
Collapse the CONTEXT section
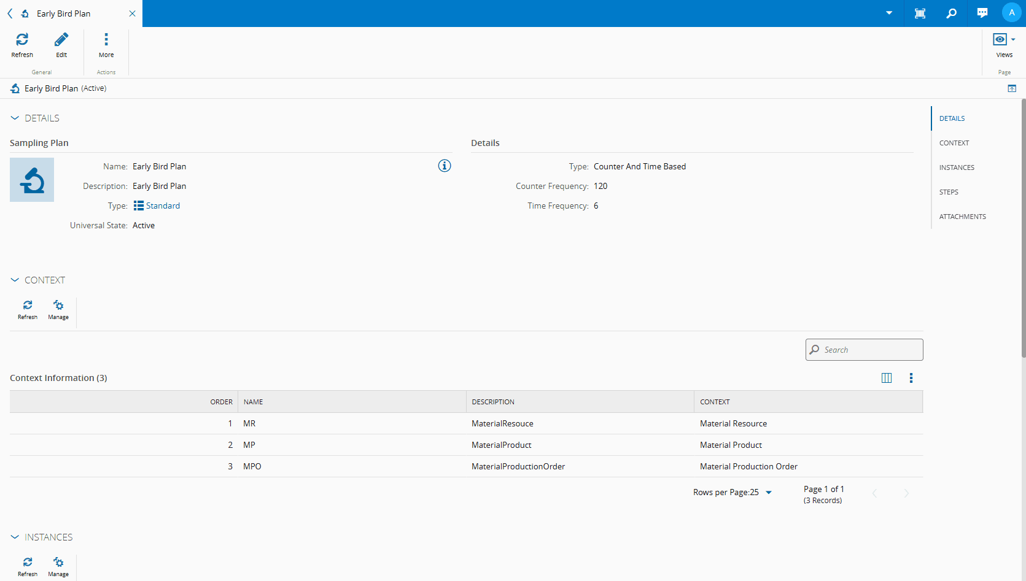pos(15,280)
